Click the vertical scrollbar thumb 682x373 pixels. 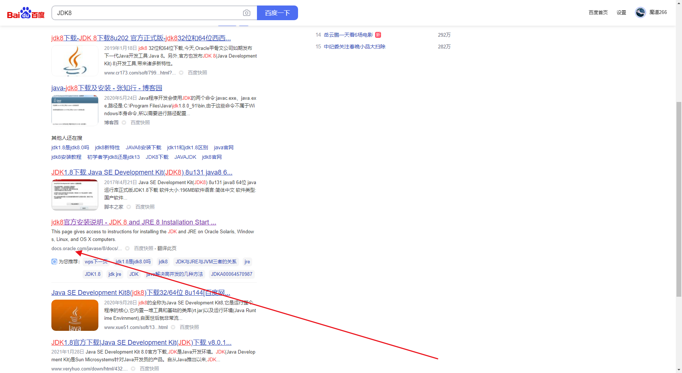(679, 199)
